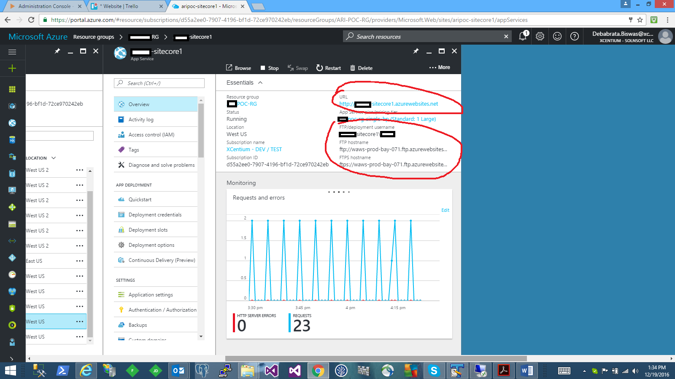The height and width of the screenshot is (379, 675).
Task: Click SQL databases sidebar icon
Action: [x=12, y=140]
